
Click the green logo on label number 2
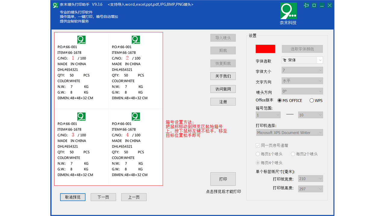pos(136,40)
